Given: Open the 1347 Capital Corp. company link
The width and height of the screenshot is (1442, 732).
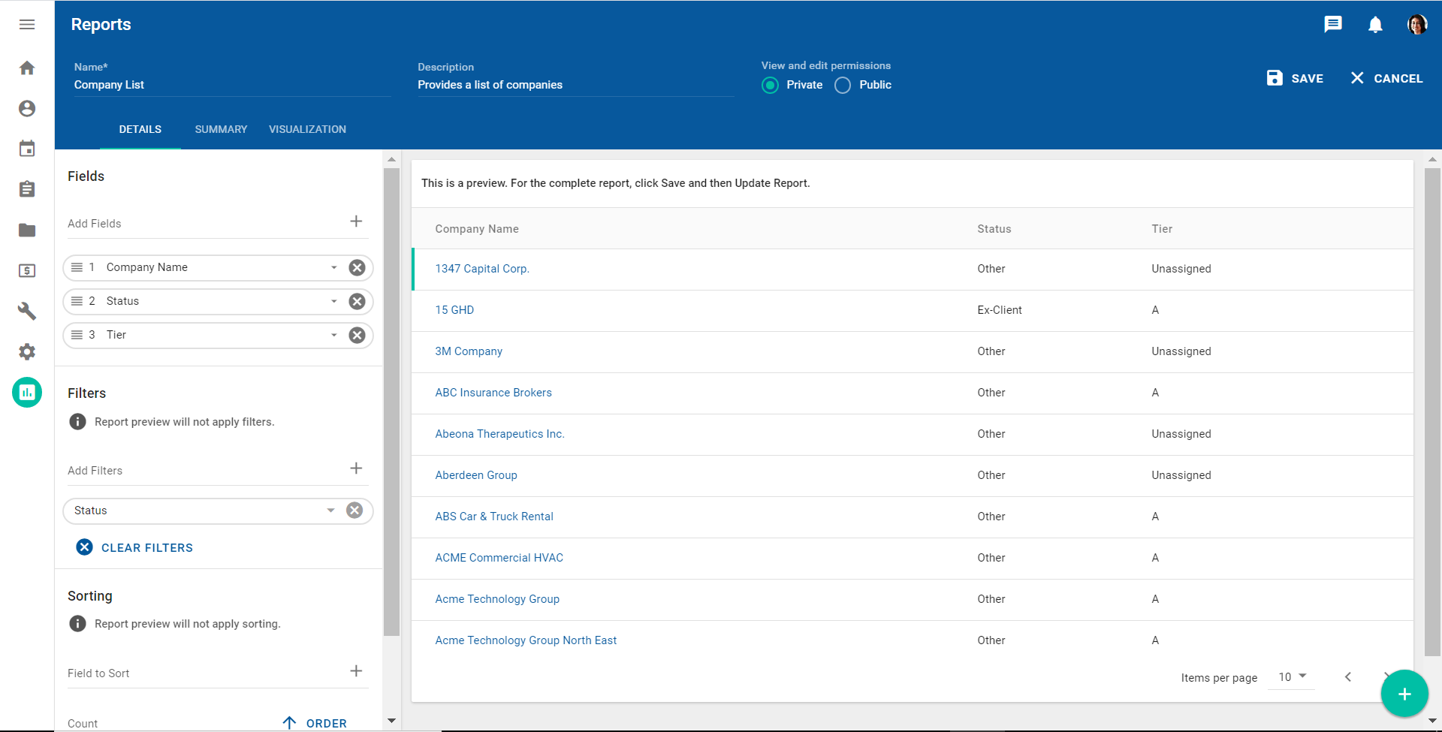Looking at the screenshot, I should coord(482,268).
